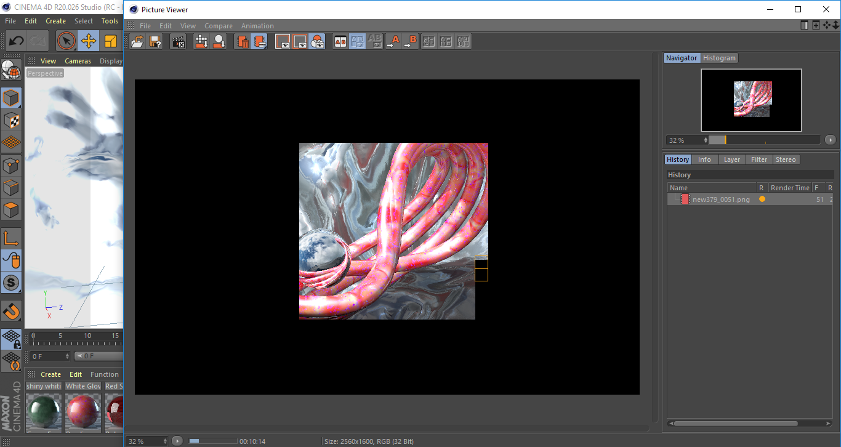Viewport: 841px width, 447px height.
Task: Click the Render Time column header
Action: click(x=790, y=188)
